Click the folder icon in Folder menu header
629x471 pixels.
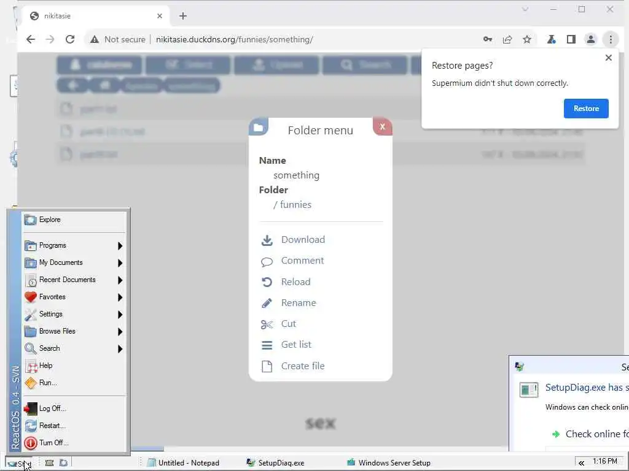(259, 128)
